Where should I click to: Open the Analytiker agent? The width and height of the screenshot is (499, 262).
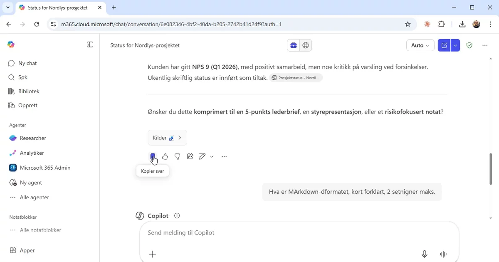(50, 153)
